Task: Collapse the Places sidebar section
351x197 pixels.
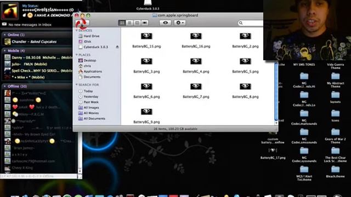Action: 77,55
